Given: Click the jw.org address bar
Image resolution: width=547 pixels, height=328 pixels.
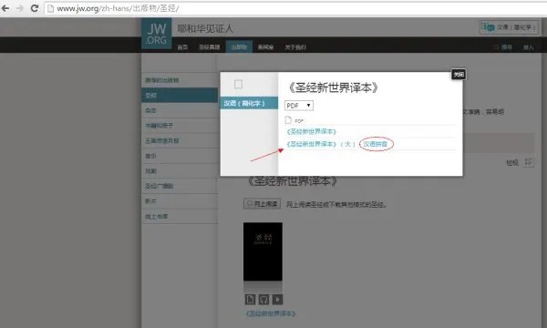Looking at the screenshot, I should click(x=296, y=8).
